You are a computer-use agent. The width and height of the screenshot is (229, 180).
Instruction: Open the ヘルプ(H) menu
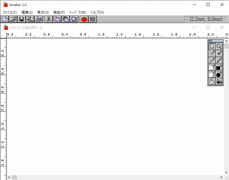pyautogui.click(x=97, y=13)
